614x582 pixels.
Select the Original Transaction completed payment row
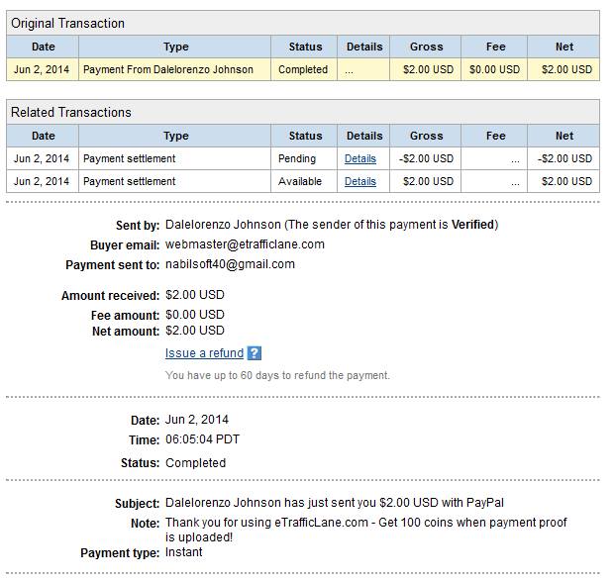pos(303,69)
